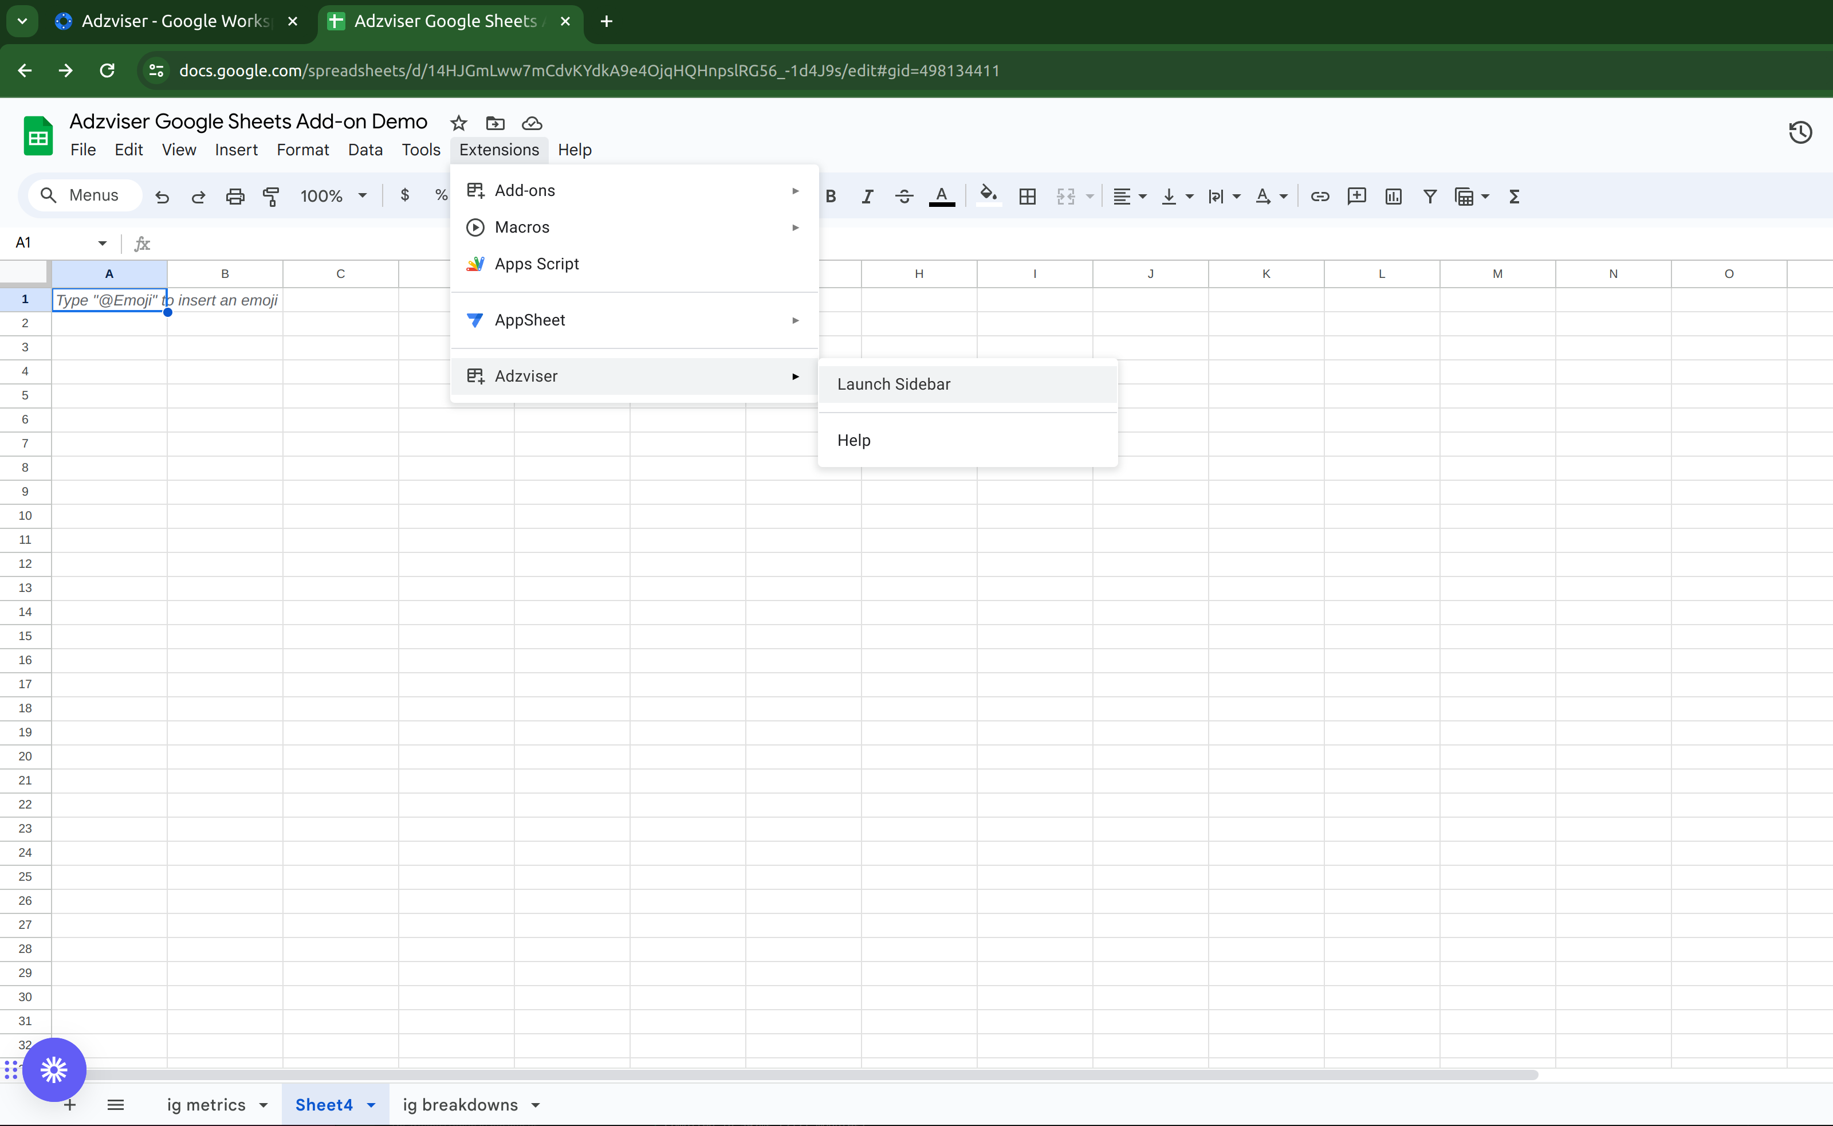Open the Format menu
This screenshot has width=1833, height=1126.
click(302, 150)
